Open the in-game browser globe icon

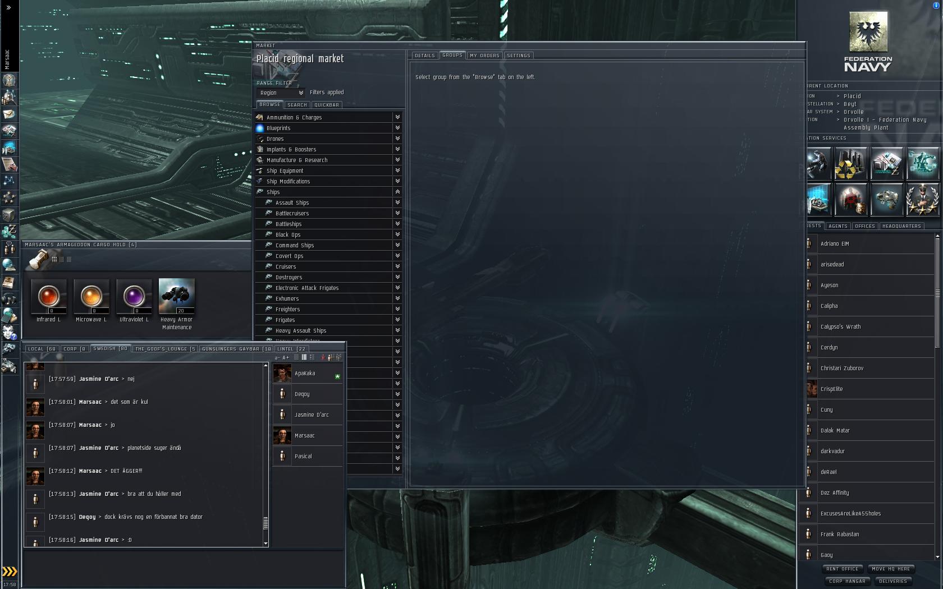[10, 265]
